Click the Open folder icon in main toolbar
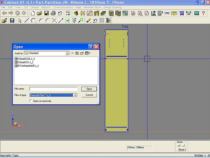 click(x=40, y=13)
